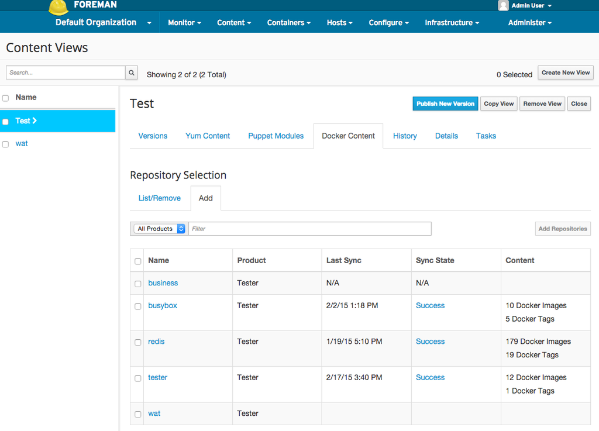The width and height of the screenshot is (599, 431).
Task: Expand the Hosts menu
Action: coord(339,23)
